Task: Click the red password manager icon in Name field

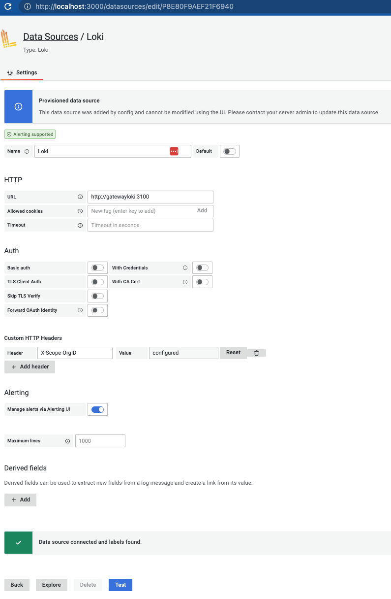Action: tap(174, 151)
